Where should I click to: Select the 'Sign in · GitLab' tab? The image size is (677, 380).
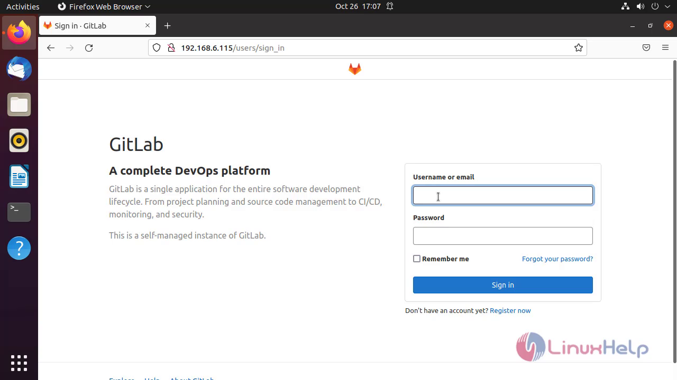[x=97, y=25]
